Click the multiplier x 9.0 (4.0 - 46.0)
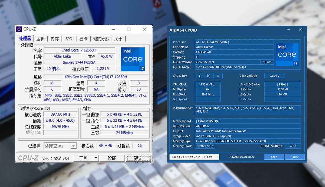This screenshot has height=187, width=325. coord(60,121)
